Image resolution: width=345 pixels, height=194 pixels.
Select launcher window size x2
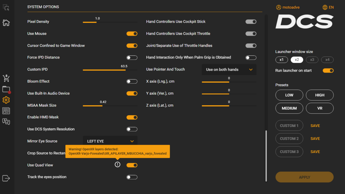click(x=297, y=60)
